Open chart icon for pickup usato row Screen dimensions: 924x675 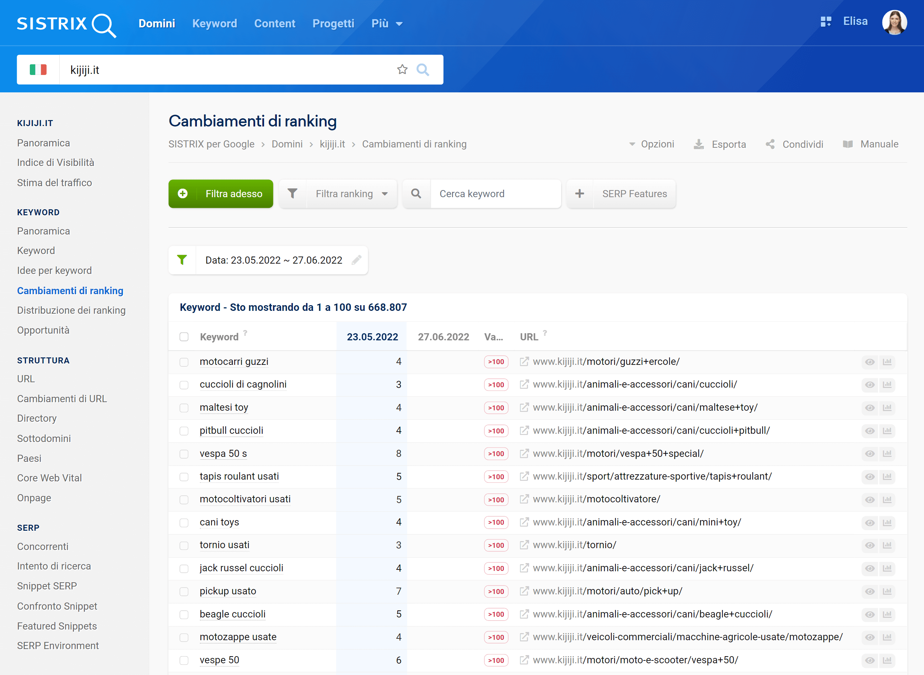pos(887,591)
